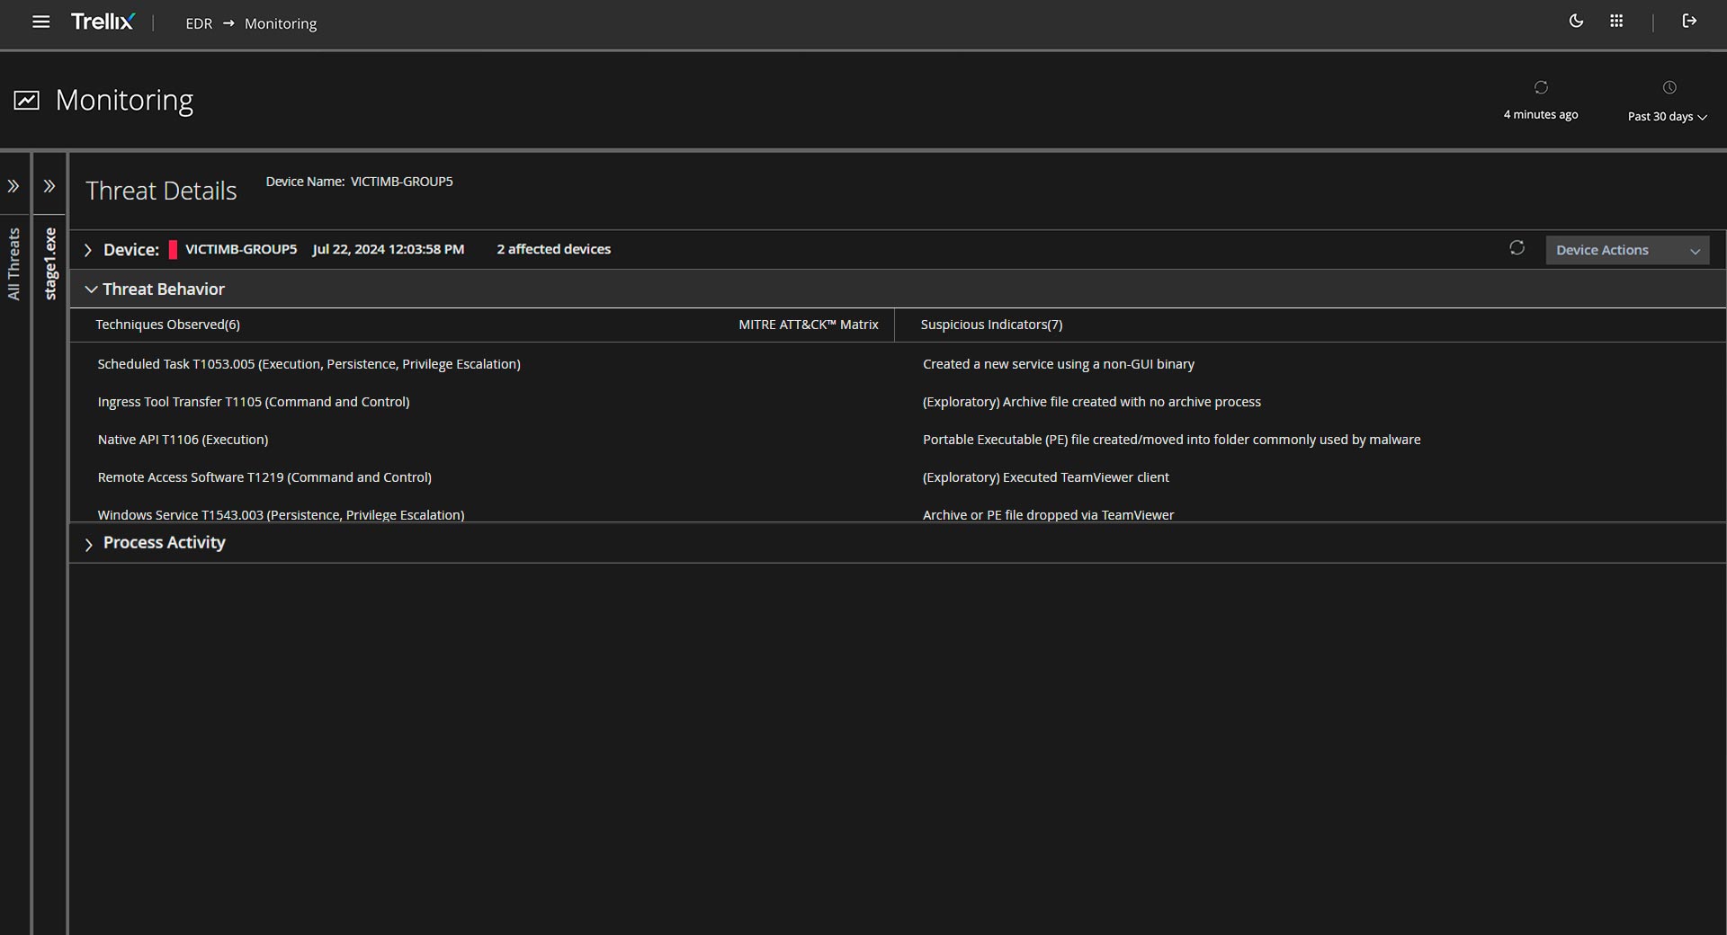Viewport: 1727px width, 935px height.
Task: Open the MITRE ATT&CK Matrix link
Action: pos(808,325)
